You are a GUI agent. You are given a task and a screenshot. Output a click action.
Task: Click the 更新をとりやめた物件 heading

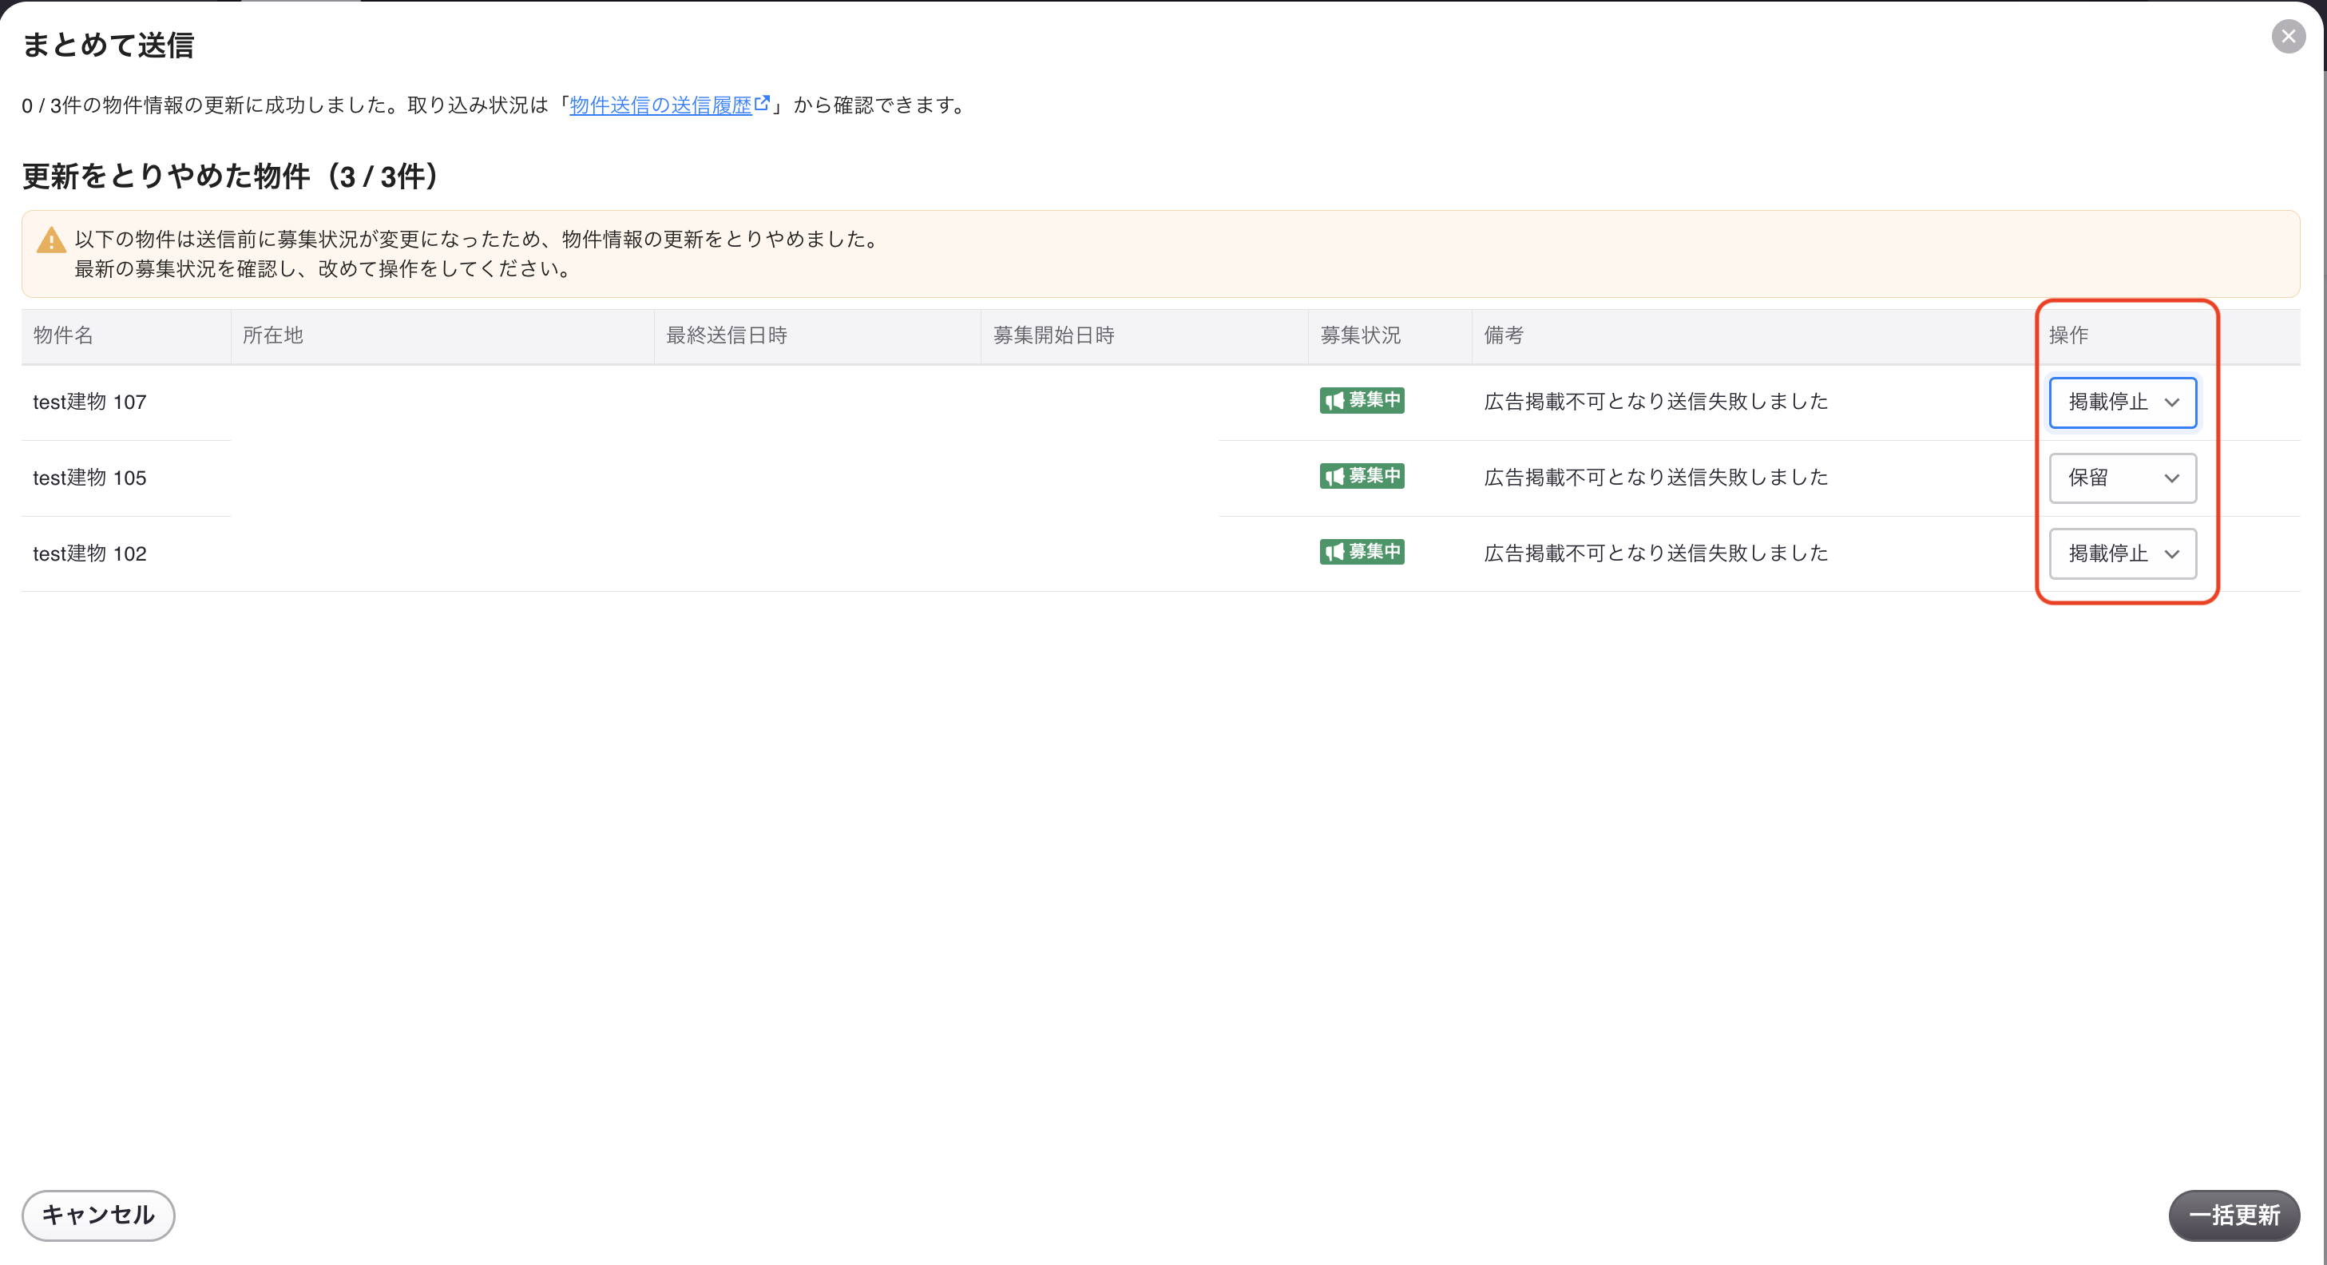point(230,176)
